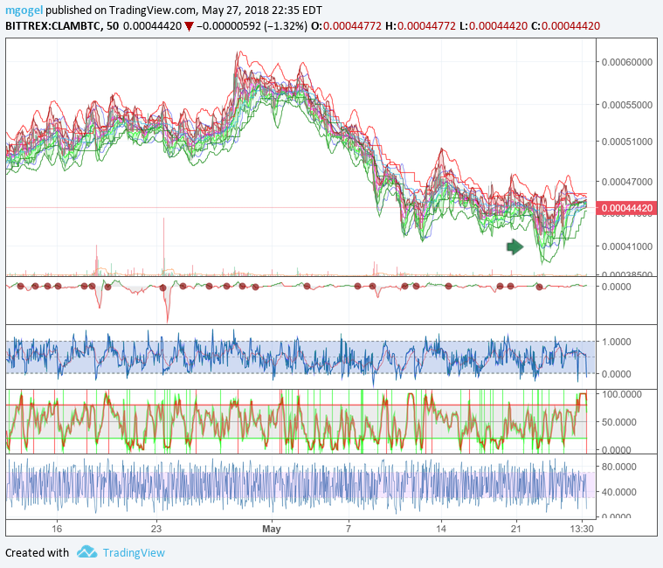The height and width of the screenshot is (568, 663).
Task: Open the TradingView link in footer
Action: (x=134, y=553)
